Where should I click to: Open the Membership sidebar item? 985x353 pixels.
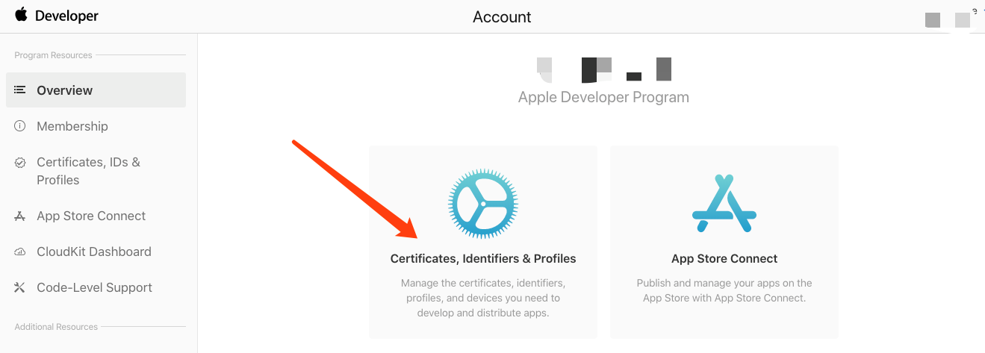click(96, 126)
